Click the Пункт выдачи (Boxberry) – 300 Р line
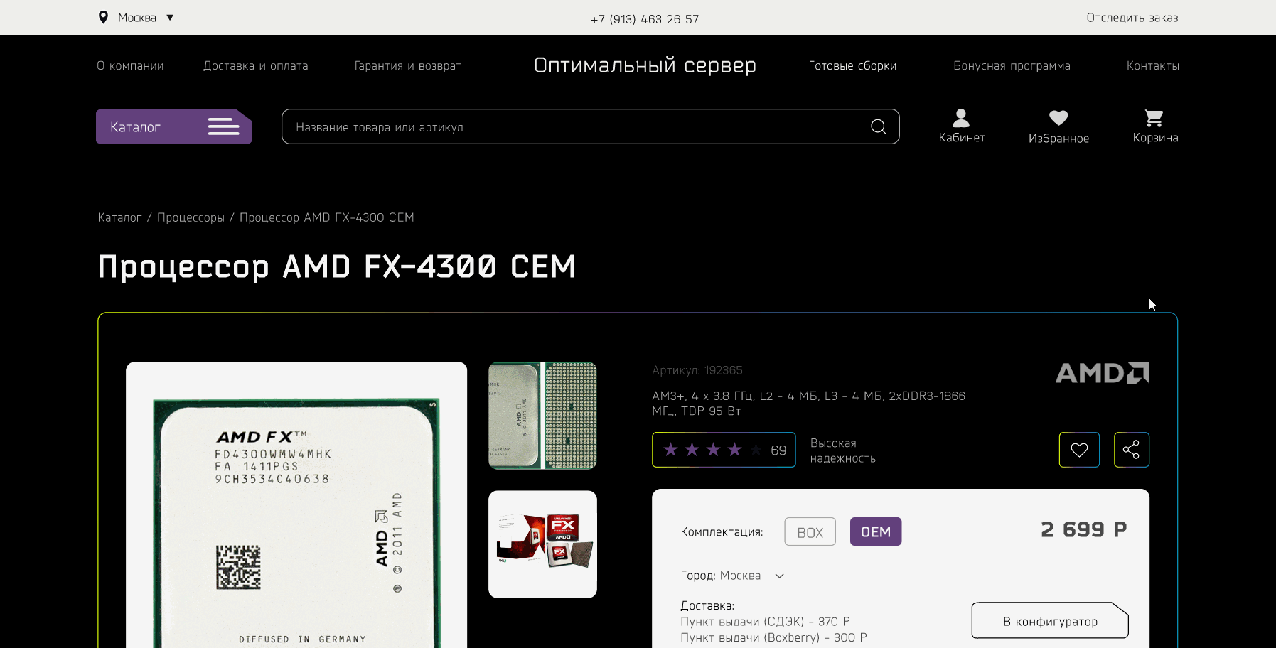Viewport: 1276px width, 648px height. coord(773,638)
